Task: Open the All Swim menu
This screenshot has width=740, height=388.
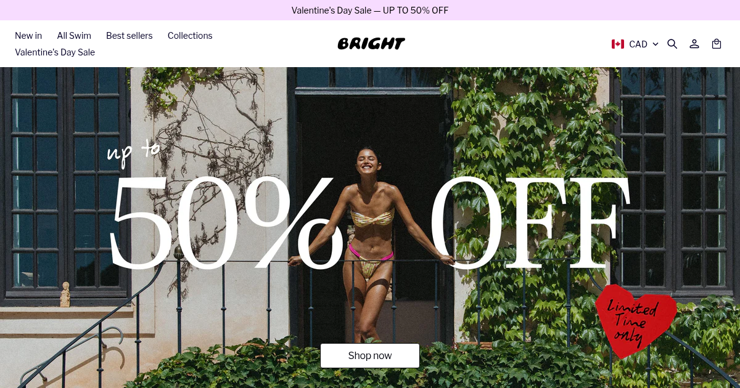Action: coord(74,36)
